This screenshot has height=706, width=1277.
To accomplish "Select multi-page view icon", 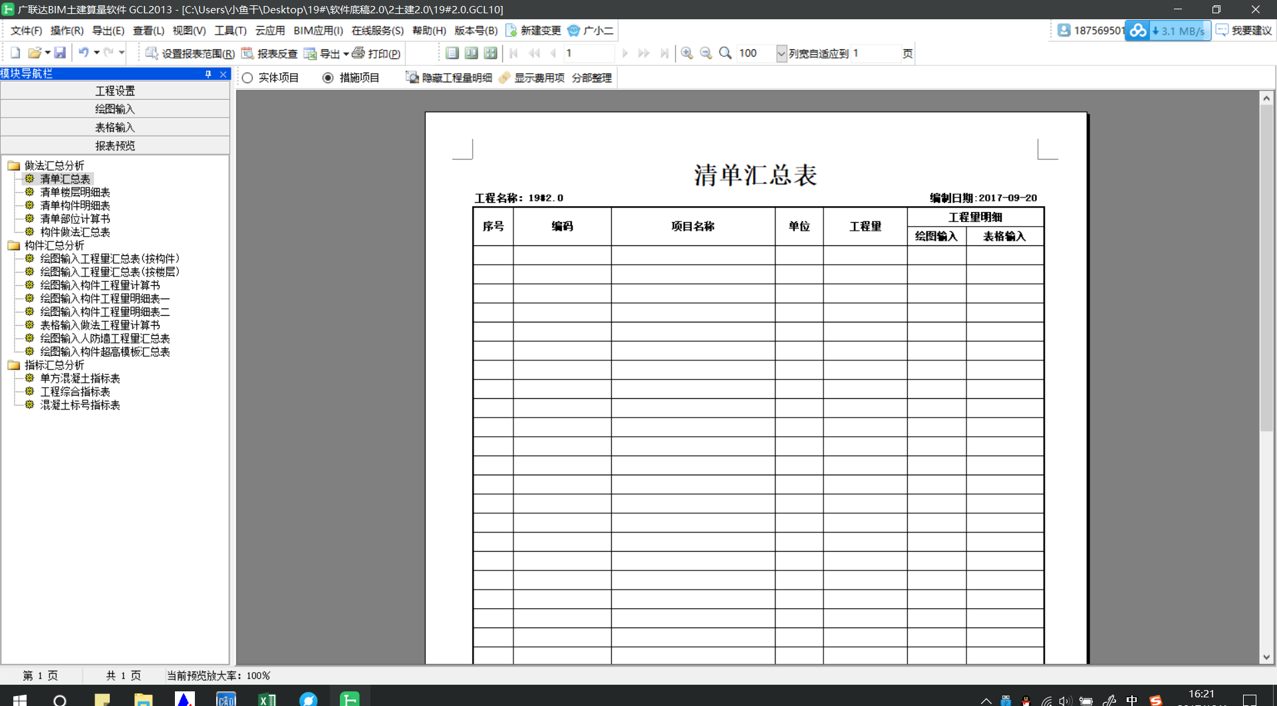I will click(x=491, y=53).
